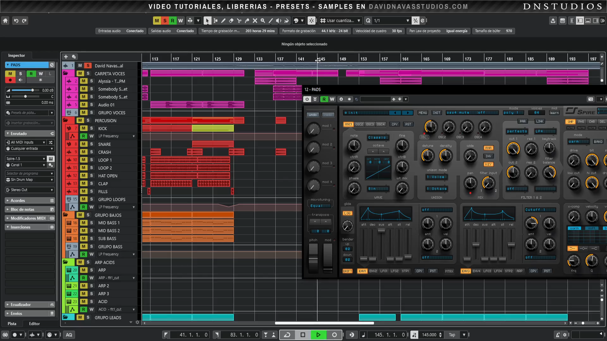This screenshot has width=607, height=341.
Task: Solo the SNARE track
Action: pos(91,144)
